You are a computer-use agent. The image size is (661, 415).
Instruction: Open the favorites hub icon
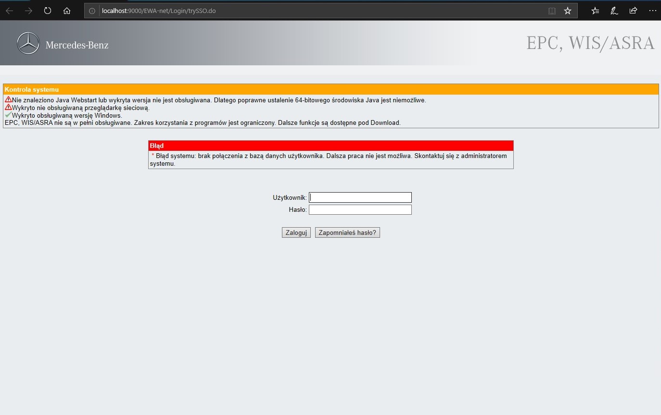click(x=595, y=11)
